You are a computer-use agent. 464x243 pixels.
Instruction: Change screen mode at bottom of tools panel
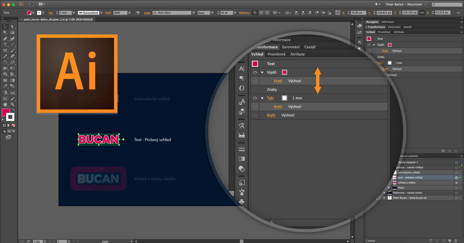point(8,137)
